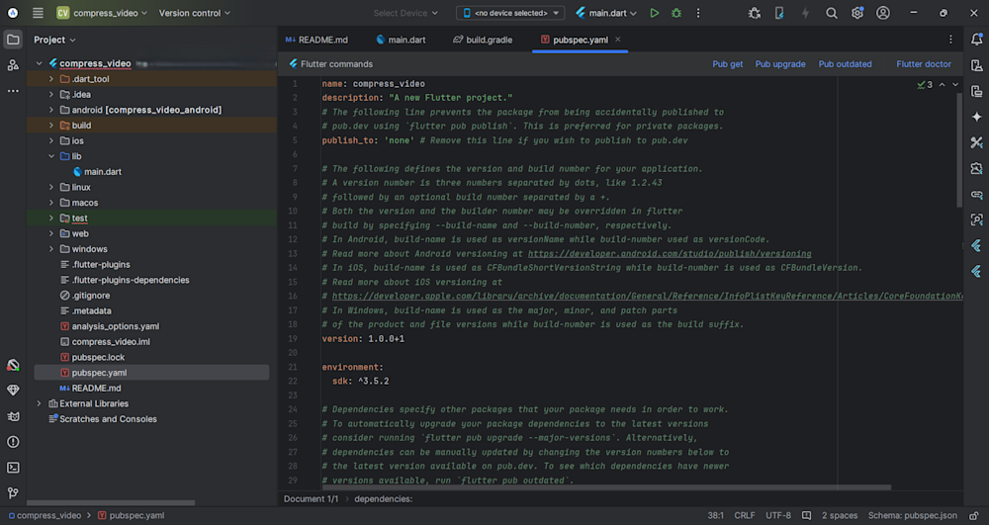Click the Flutter Hot Reload lightning icon
Screen dimensions: 989x525
805,13
